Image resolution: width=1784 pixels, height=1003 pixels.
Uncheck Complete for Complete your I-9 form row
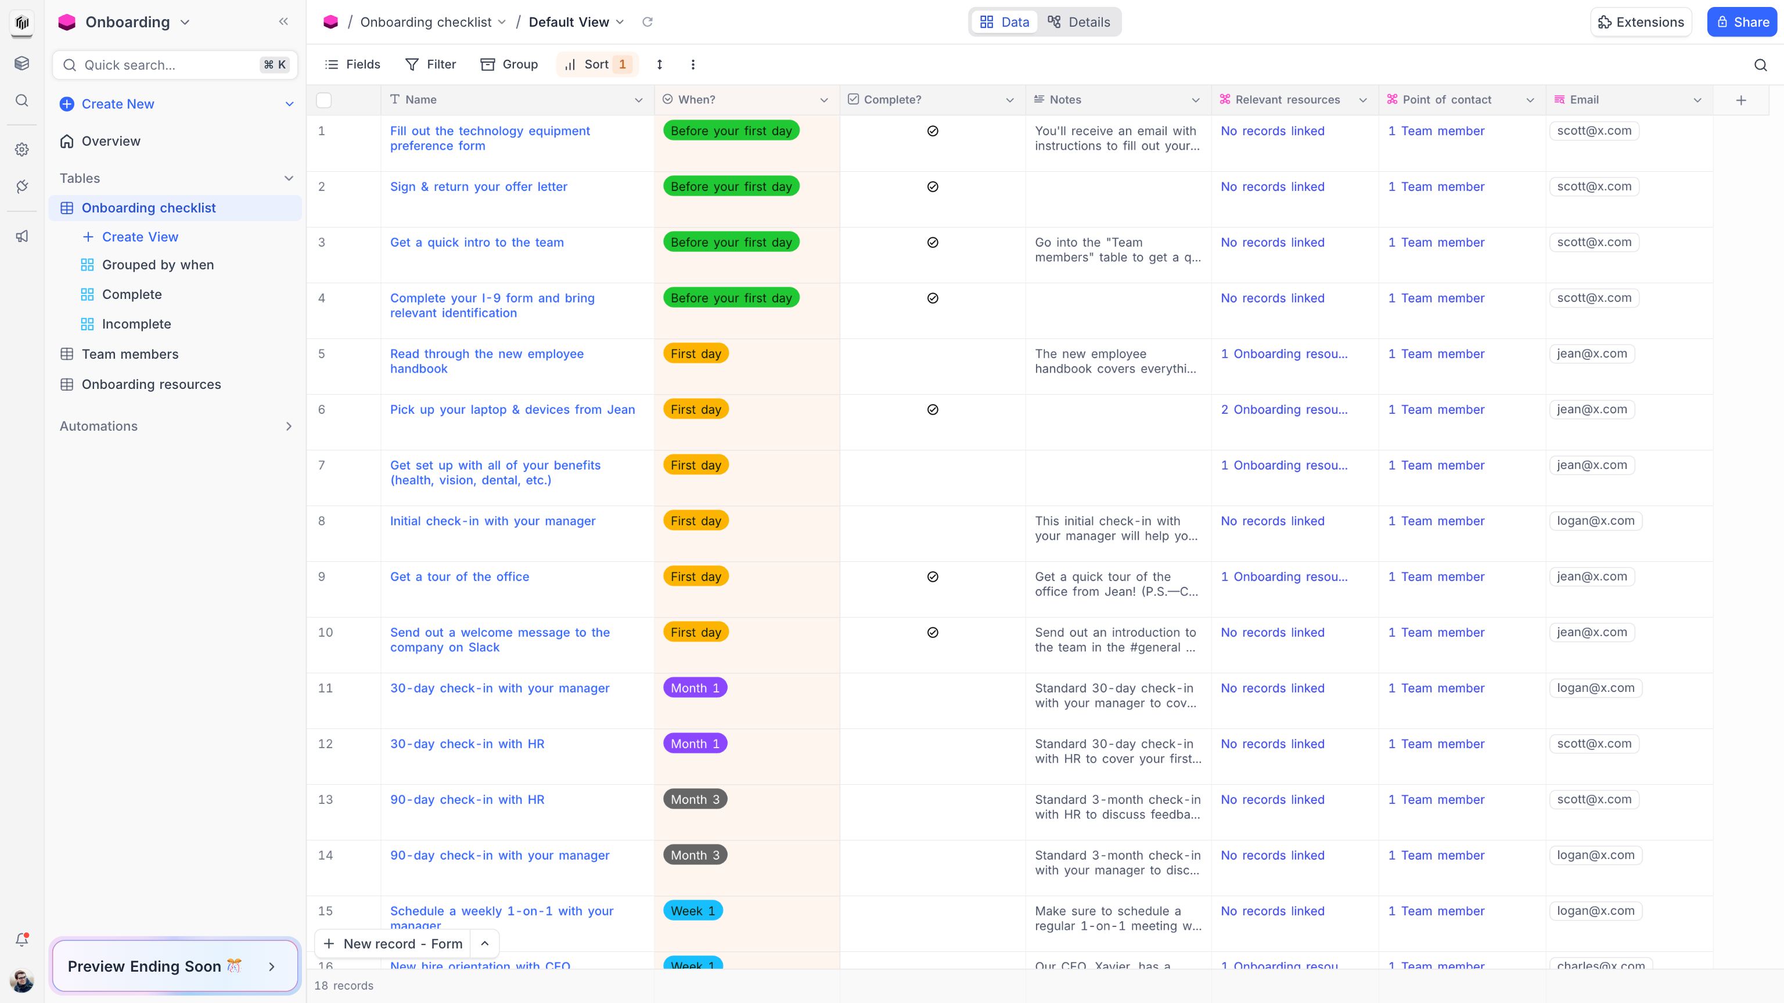pyautogui.click(x=933, y=298)
